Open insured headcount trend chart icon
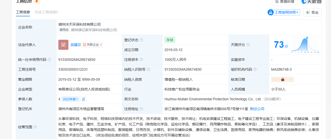The width and height of the screenshot is (331, 139). coord(83,99)
